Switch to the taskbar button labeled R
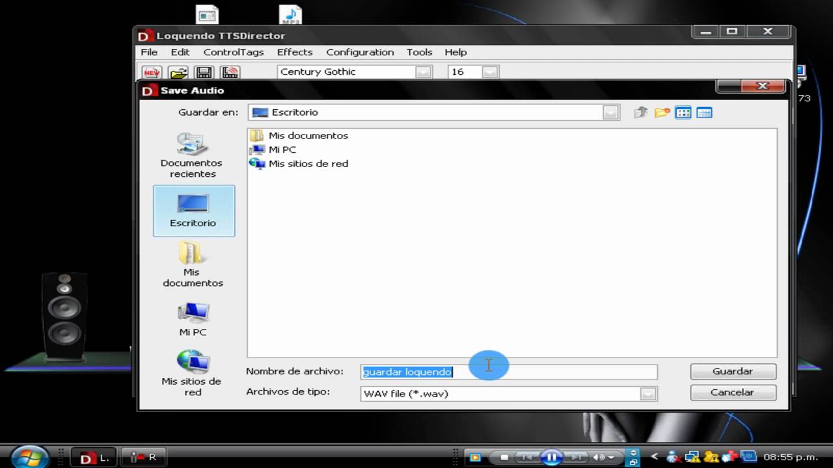This screenshot has width=833, height=468. pyautogui.click(x=143, y=457)
